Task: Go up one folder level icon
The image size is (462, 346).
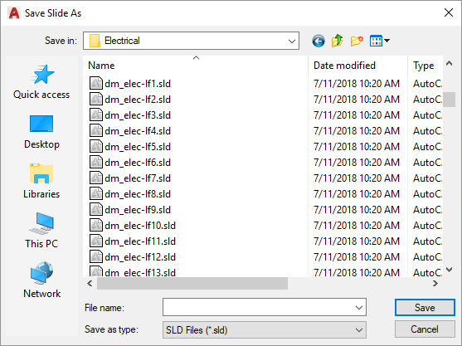Action: coord(338,41)
